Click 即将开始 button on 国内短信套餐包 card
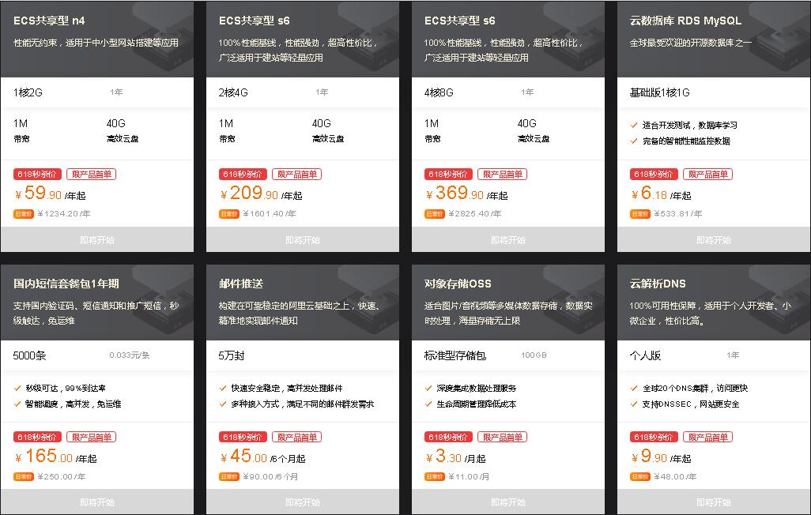The width and height of the screenshot is (811, 515). 97,502
